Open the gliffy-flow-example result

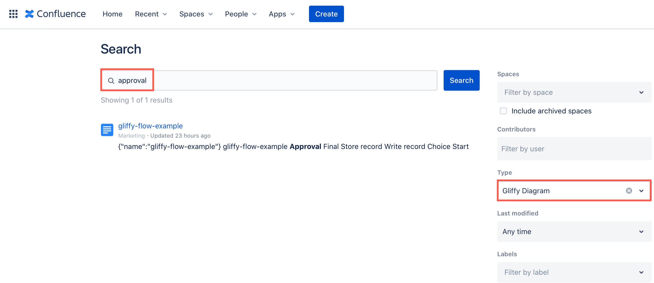click(150, 126)
